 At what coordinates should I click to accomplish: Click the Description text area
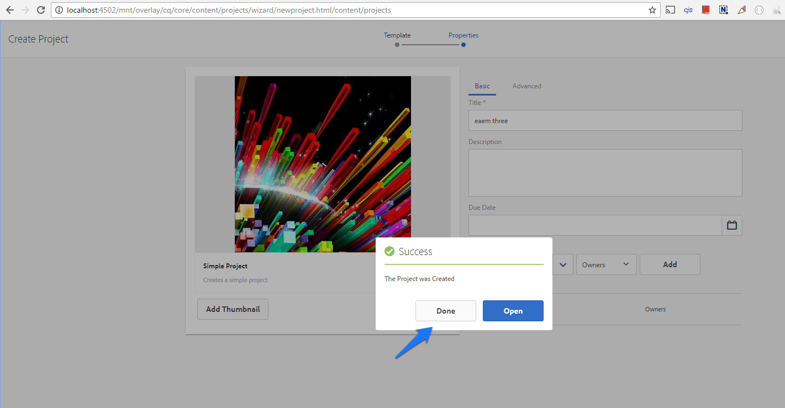point(605,173)
